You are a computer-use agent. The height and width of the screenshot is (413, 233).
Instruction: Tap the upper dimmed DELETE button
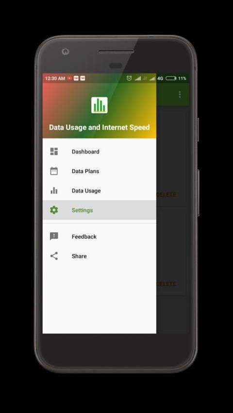[166, 195]
